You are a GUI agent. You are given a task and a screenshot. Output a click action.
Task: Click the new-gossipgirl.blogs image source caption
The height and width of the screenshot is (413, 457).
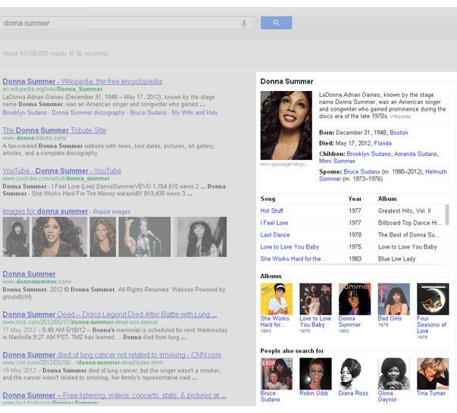284,164
